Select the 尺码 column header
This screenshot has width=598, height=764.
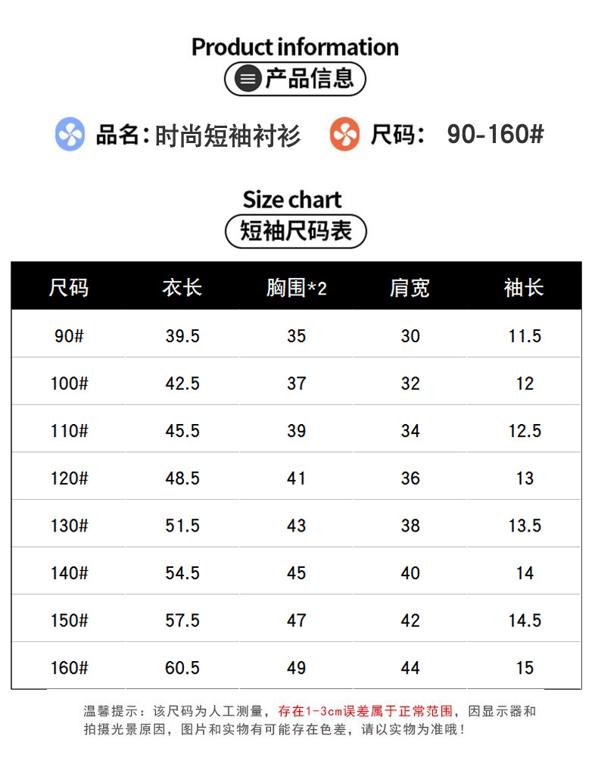[69, 288]
